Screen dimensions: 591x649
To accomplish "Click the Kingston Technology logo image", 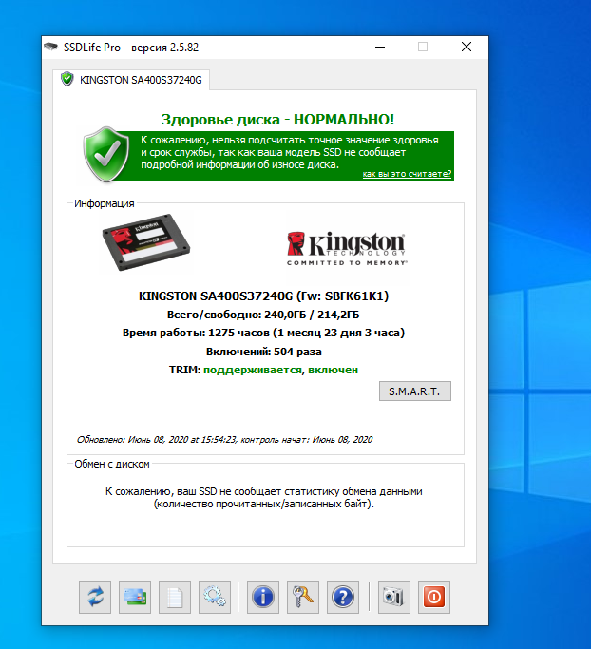I will 347,247.
